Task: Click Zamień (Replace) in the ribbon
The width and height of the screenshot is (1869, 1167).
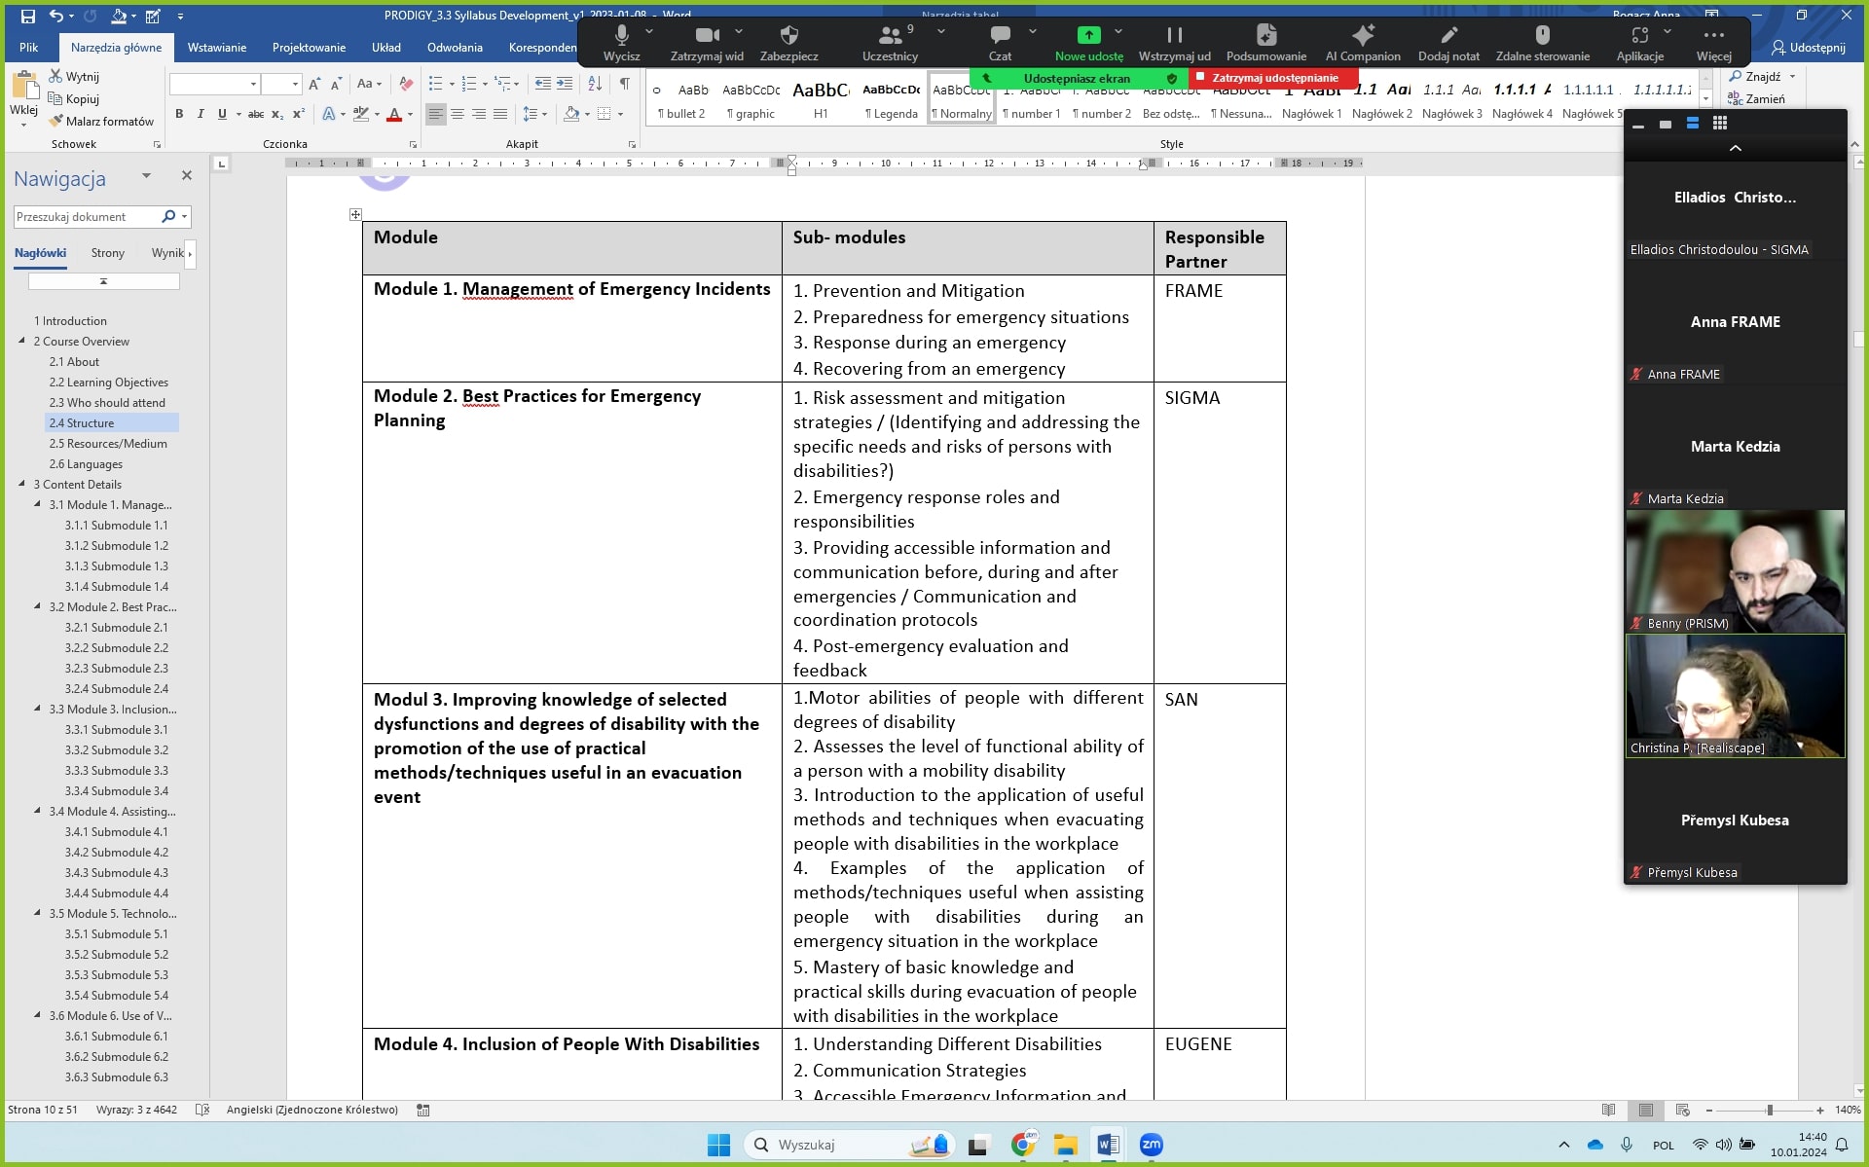Action: pos(1755,98)
